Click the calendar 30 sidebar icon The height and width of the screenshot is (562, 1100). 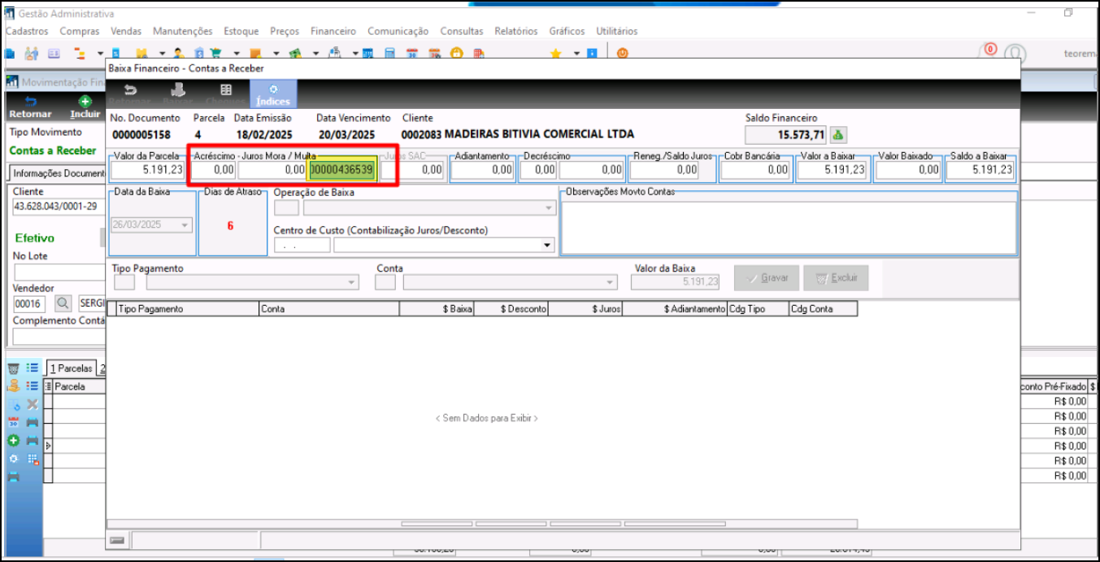(13, 422)
